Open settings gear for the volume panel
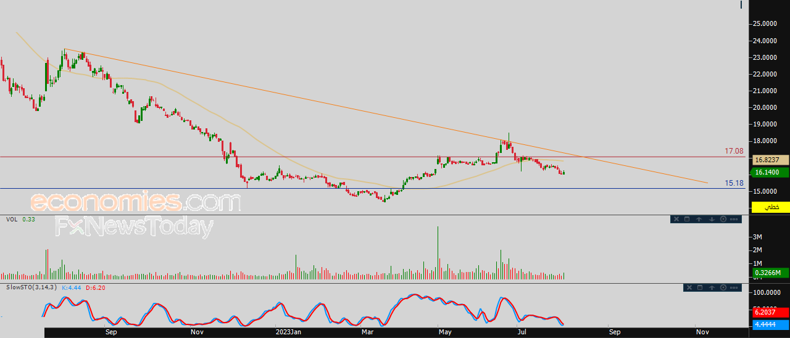Screen dimensions: 790x338 pos(723,219)
